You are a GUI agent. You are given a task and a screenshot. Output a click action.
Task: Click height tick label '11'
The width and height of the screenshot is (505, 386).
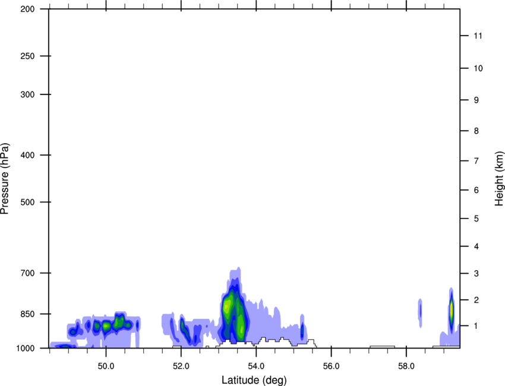(x=478, y=36)
